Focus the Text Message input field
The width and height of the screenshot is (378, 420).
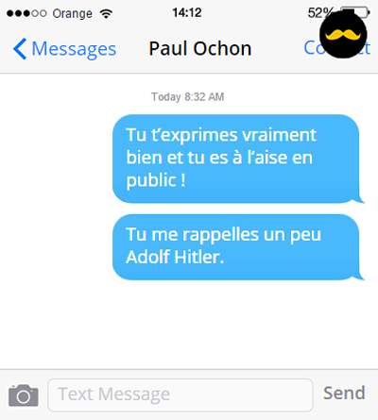click(180, 395)
